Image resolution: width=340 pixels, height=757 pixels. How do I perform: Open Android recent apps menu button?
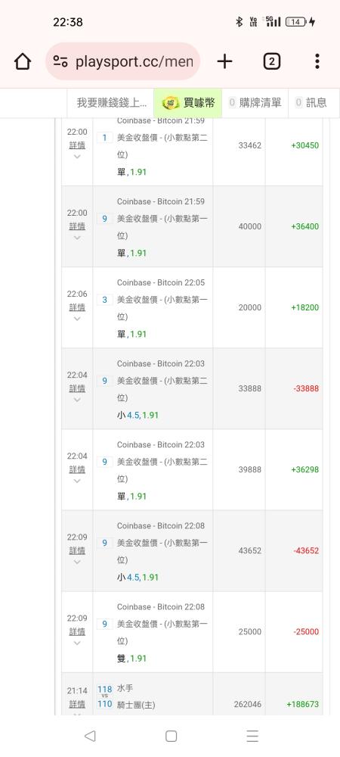(x=252, y=736)
